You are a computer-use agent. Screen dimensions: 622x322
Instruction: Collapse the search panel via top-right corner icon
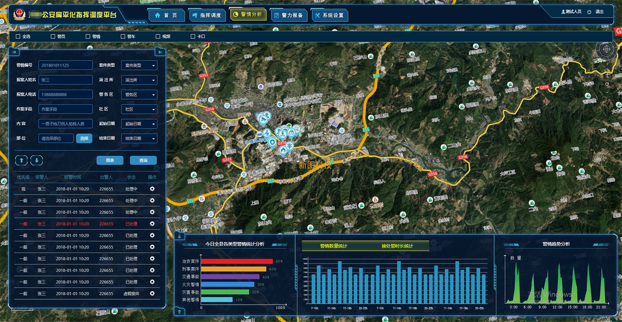click(160, 52)
